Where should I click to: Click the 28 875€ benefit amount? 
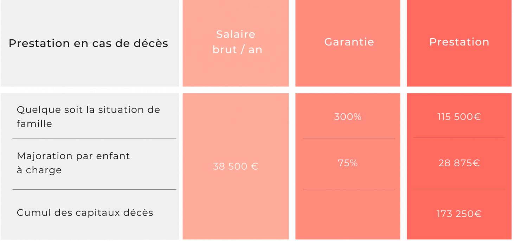pyautogui.click(x=459, y=163)
